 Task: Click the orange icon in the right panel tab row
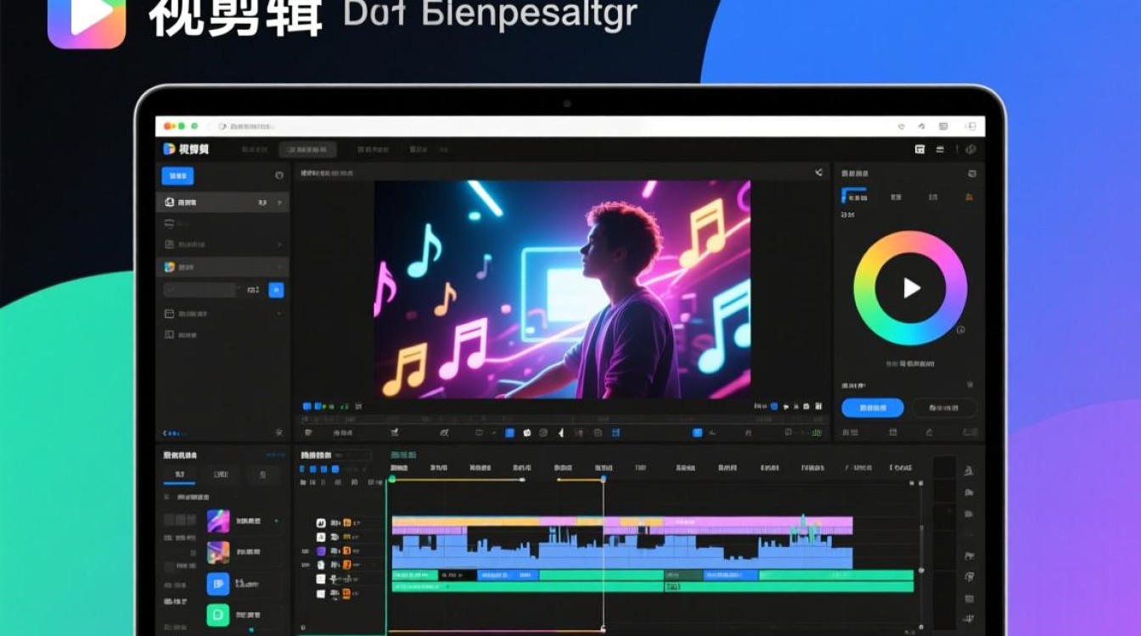[968, 197]
